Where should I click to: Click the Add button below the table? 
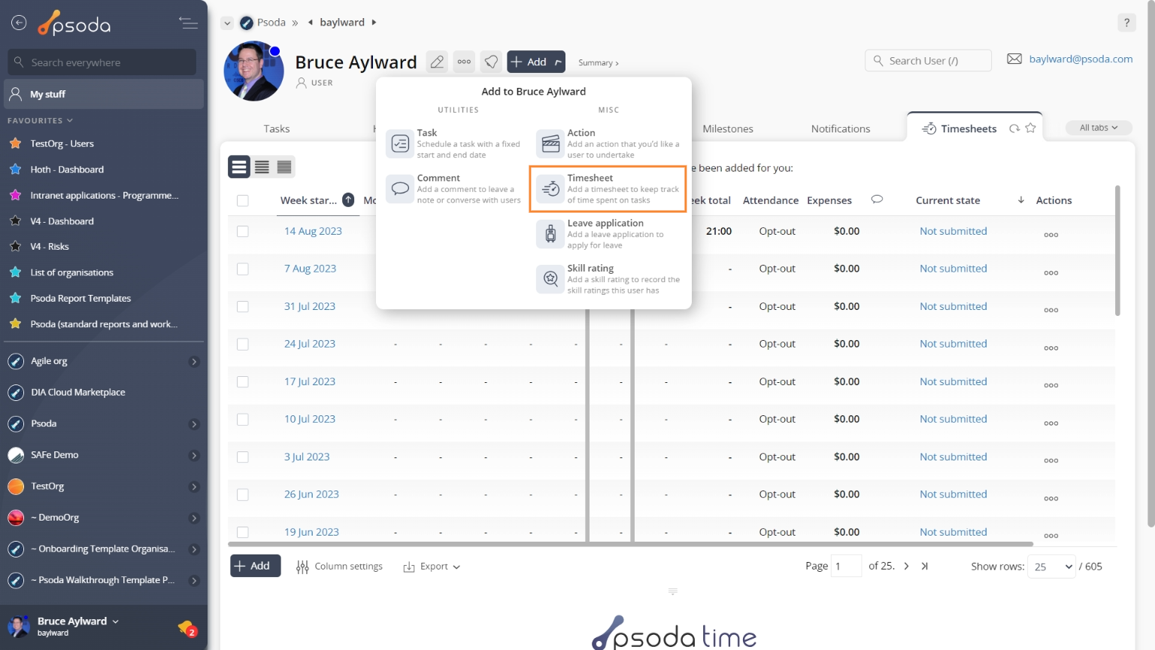point(255,566)
